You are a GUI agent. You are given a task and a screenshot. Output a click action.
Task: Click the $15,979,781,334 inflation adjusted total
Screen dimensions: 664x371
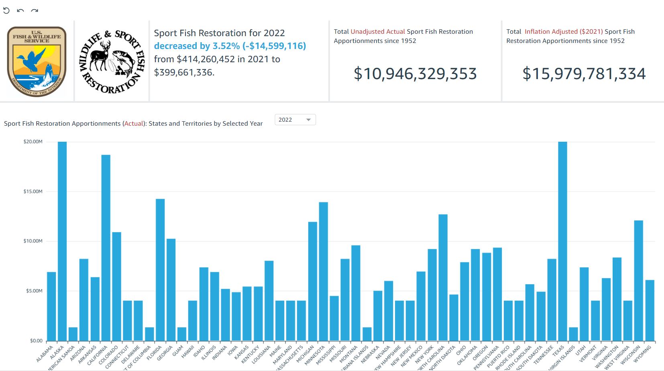click(x=584, y=74)
